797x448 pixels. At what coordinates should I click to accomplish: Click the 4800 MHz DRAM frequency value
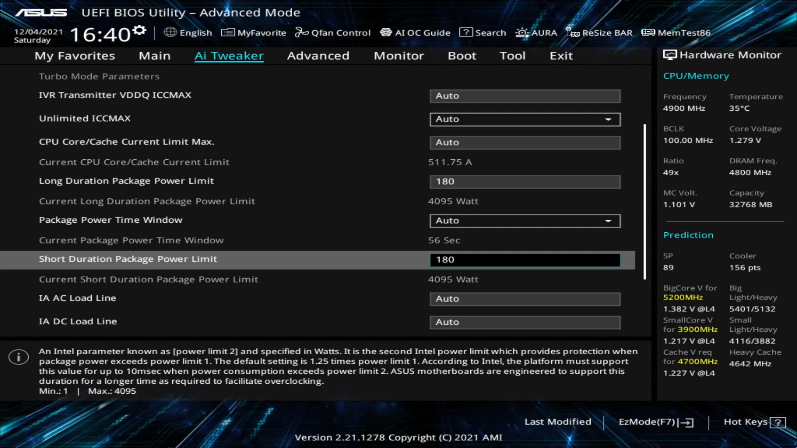[x=750, y=173]
